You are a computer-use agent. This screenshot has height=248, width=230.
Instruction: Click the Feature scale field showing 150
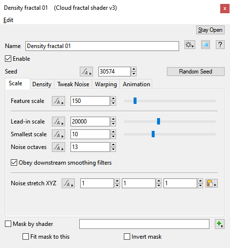[90, 101]
